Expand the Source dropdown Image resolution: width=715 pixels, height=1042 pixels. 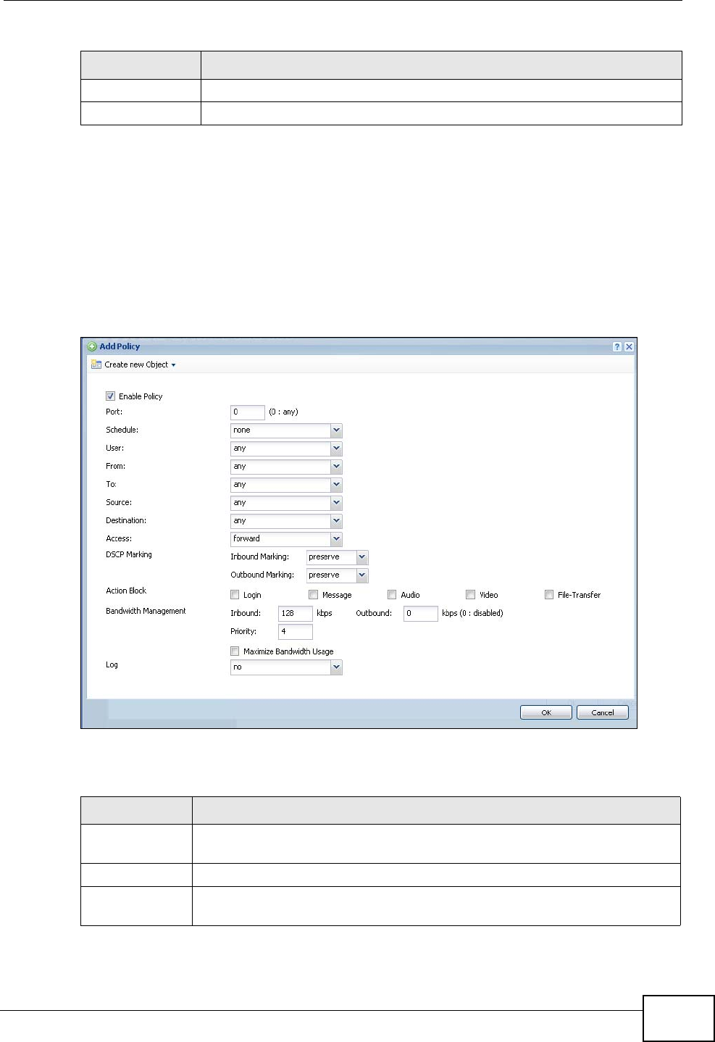[x=336, y=503]
